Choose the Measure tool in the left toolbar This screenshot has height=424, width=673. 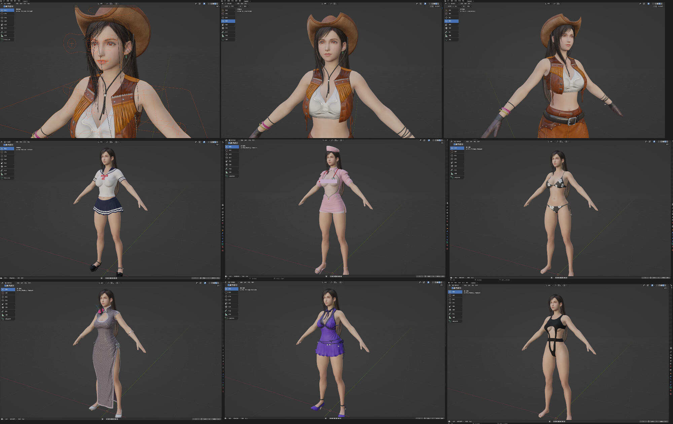pyautogui.click(x=2, y=36)
